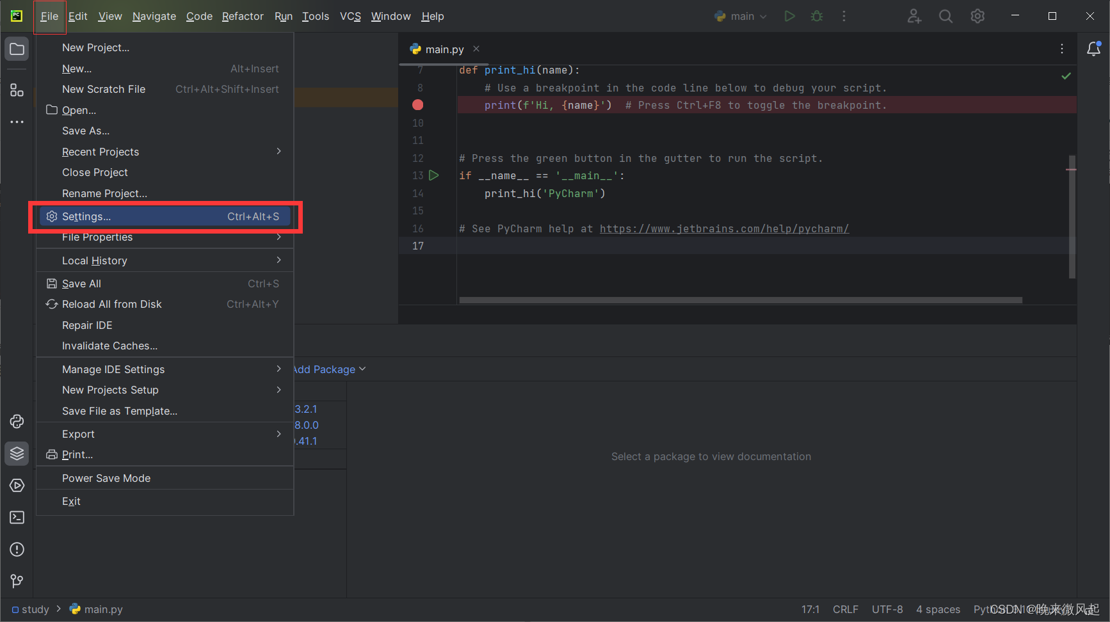Viewport: 1110px width, 622px height.
Task: Choose New Scratch File
Action: 165,89
